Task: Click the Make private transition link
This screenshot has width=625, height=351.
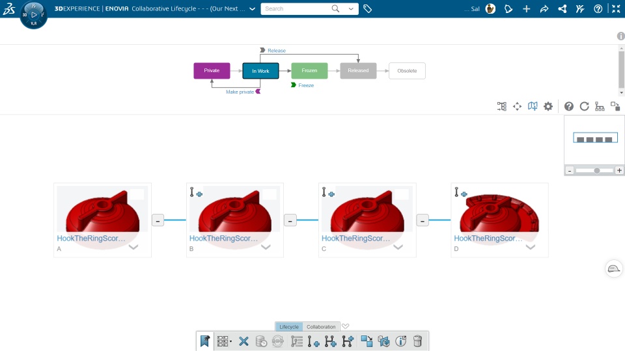Action: 240,92
